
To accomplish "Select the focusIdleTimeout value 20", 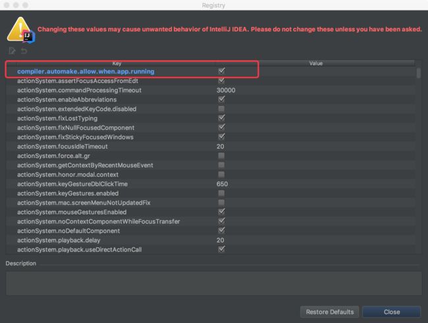I will [221, 147].
